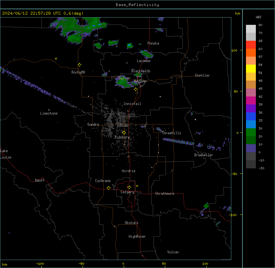Click the Sylvan label

pyautogui.click(x=124, y=78)
